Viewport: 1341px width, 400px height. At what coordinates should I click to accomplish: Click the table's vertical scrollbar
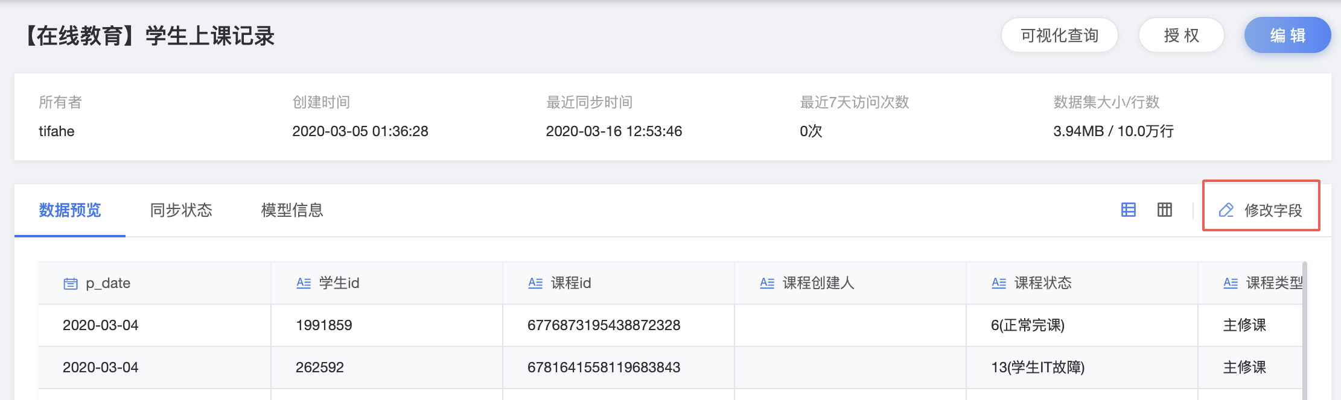1305,331
